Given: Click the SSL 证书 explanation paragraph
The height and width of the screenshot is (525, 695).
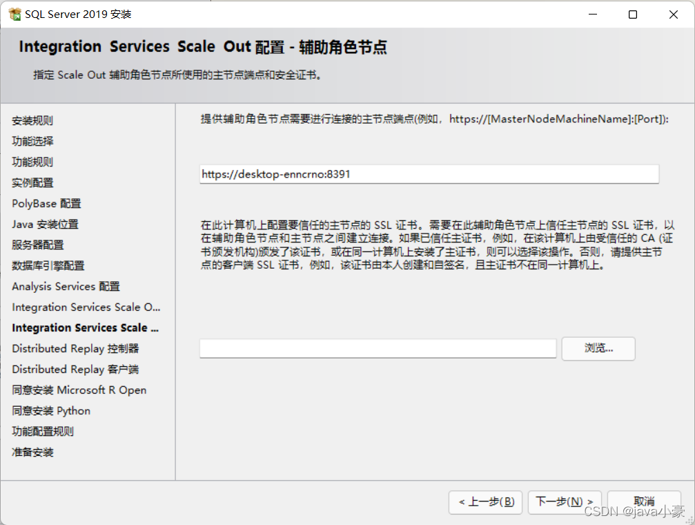Looking at the screenshot, I should point(437,245).
